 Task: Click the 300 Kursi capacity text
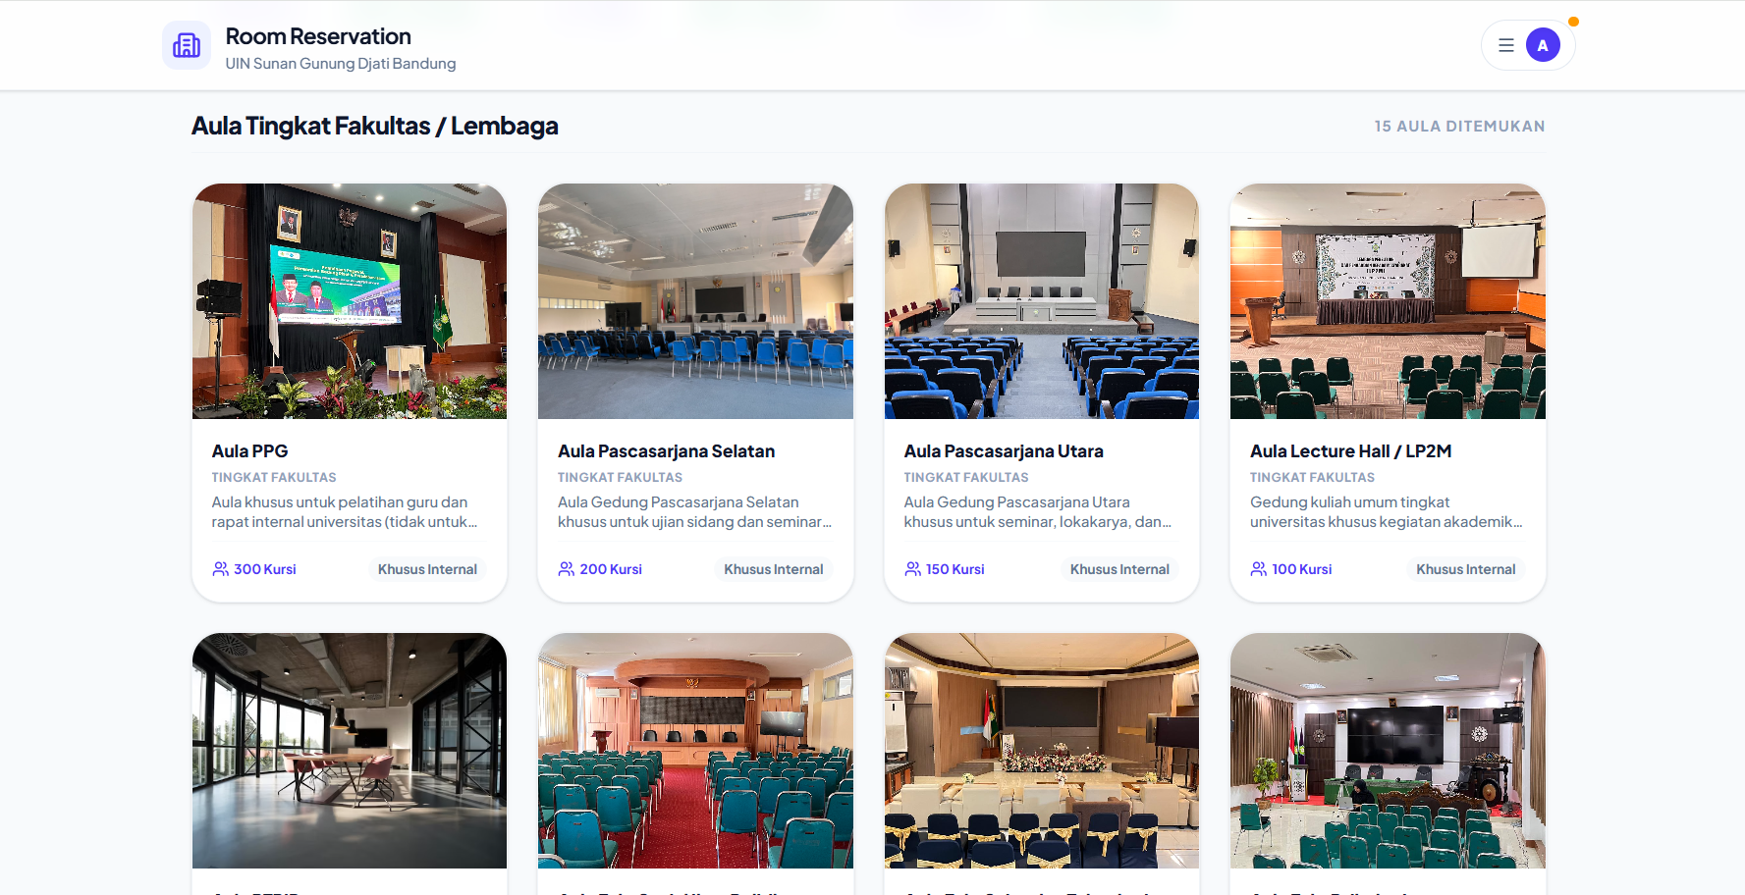(x=265, y=569)
